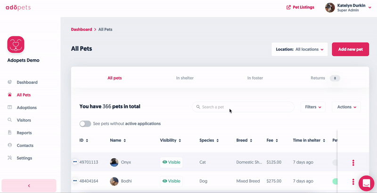Open the Filters dropdown
Image resolution: width=377 pixels, height=193 pixels.
tap(313, 107)
